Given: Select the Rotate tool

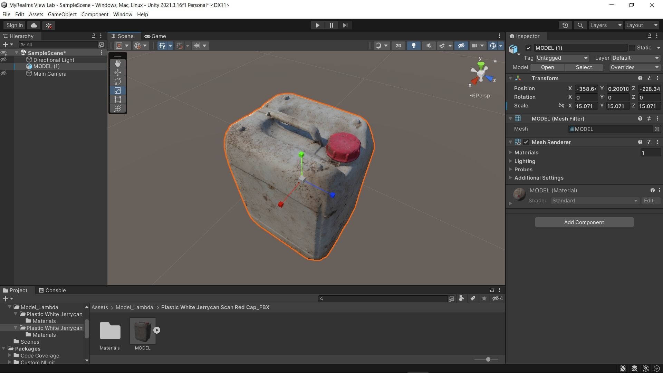Looking at the screenshot, I should 118,82.
